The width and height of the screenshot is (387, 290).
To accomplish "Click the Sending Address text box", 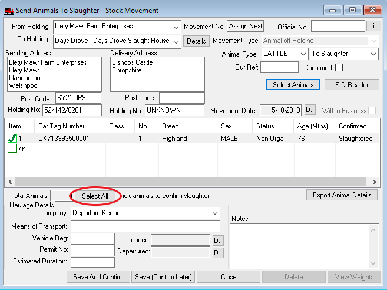I will point(54,74).
